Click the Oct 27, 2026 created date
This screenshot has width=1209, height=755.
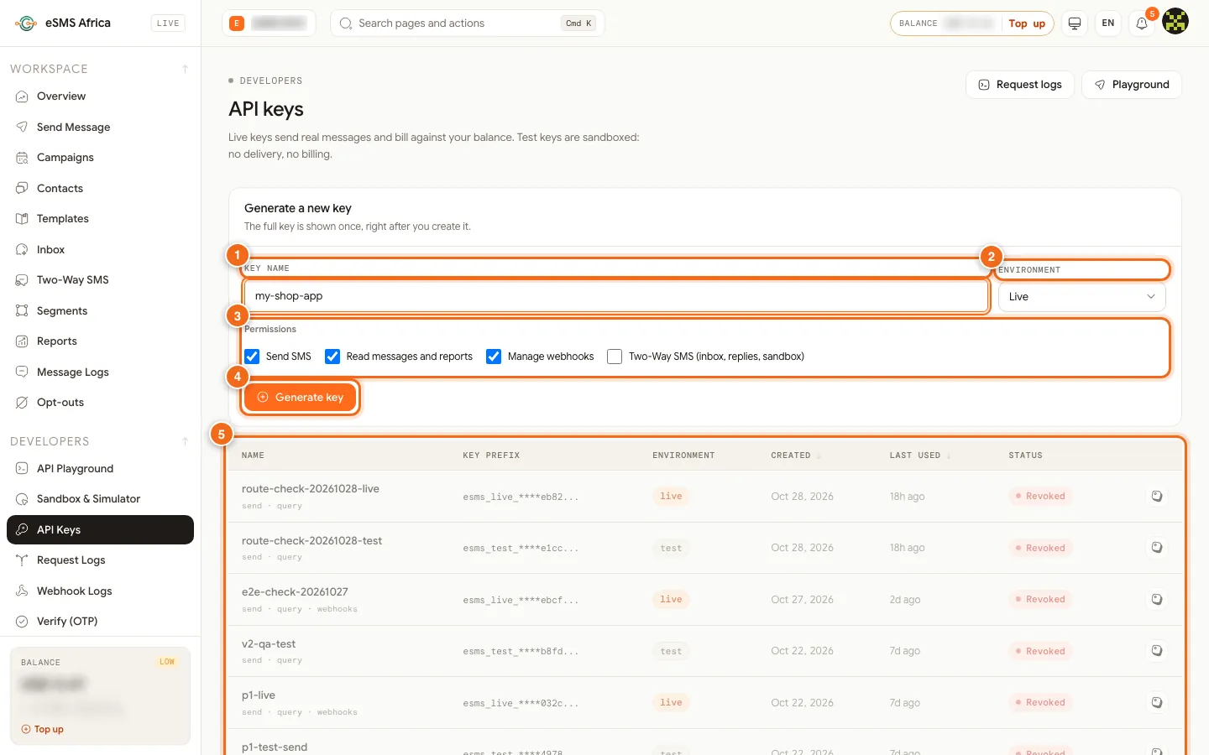tap(802, 600)
